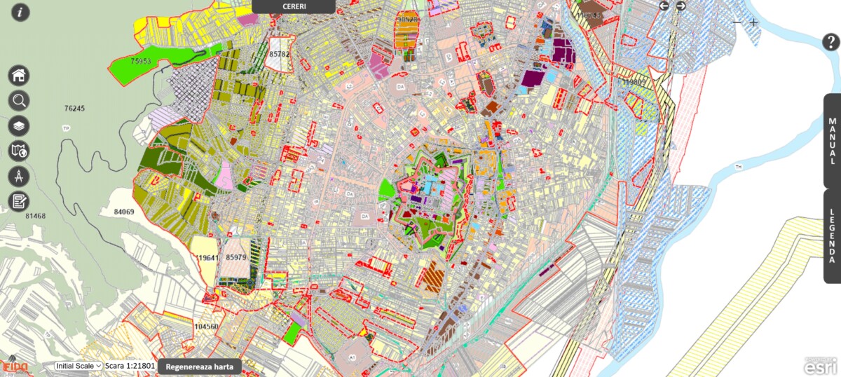The image size is (841, 377).
Task: Click parcel label 75953
Action: tap(141, 61)
